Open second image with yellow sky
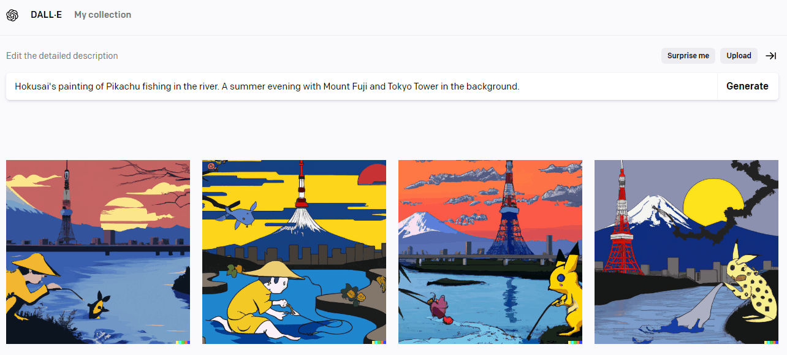 point(294,252)
